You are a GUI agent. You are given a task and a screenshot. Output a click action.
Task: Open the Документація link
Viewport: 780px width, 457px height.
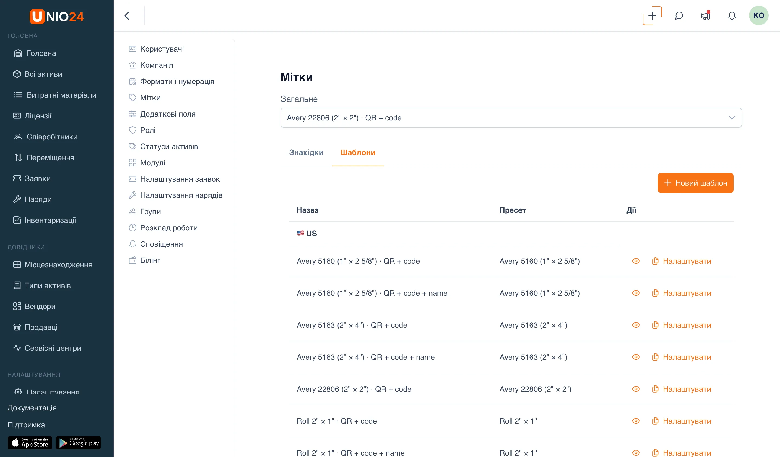pos(32,408)
